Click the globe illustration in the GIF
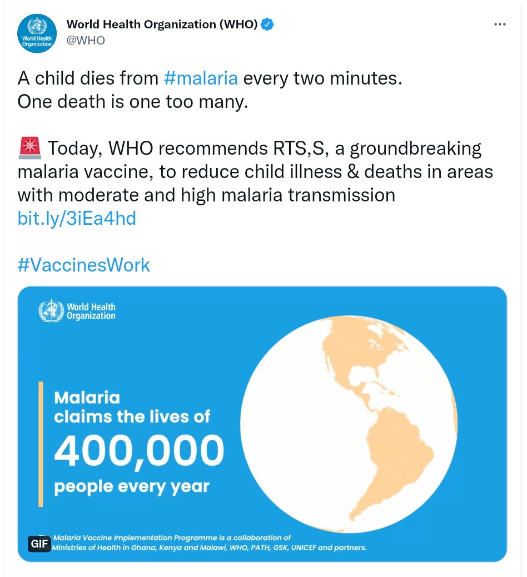Screen dimensions: 527x577 click(349, 425)
